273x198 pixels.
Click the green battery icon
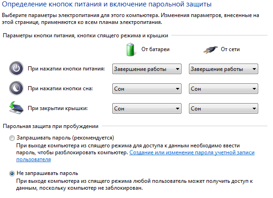[130, 49]
